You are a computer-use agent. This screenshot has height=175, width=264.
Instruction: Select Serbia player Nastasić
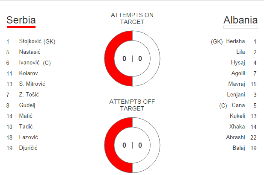30,52
